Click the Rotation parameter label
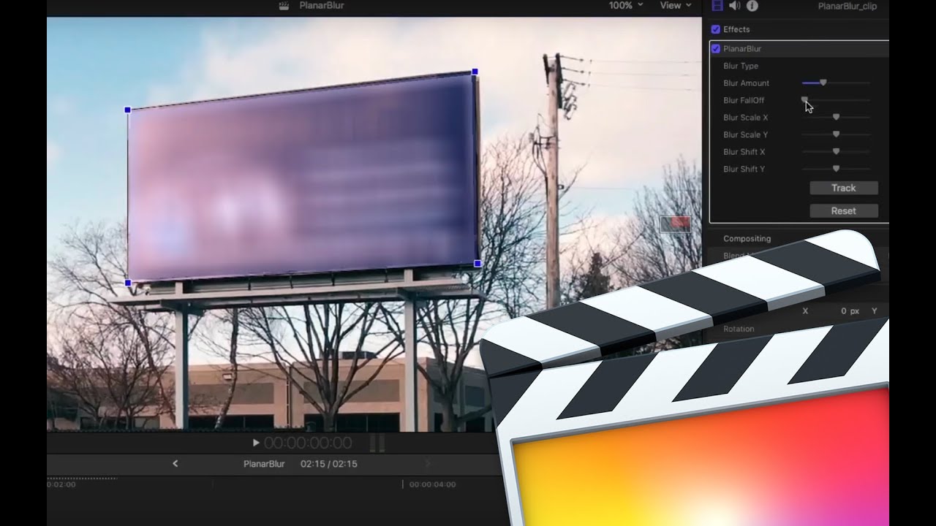Image resolution: width=936 pixels, height=526 pixels. [x=739, y=329]
